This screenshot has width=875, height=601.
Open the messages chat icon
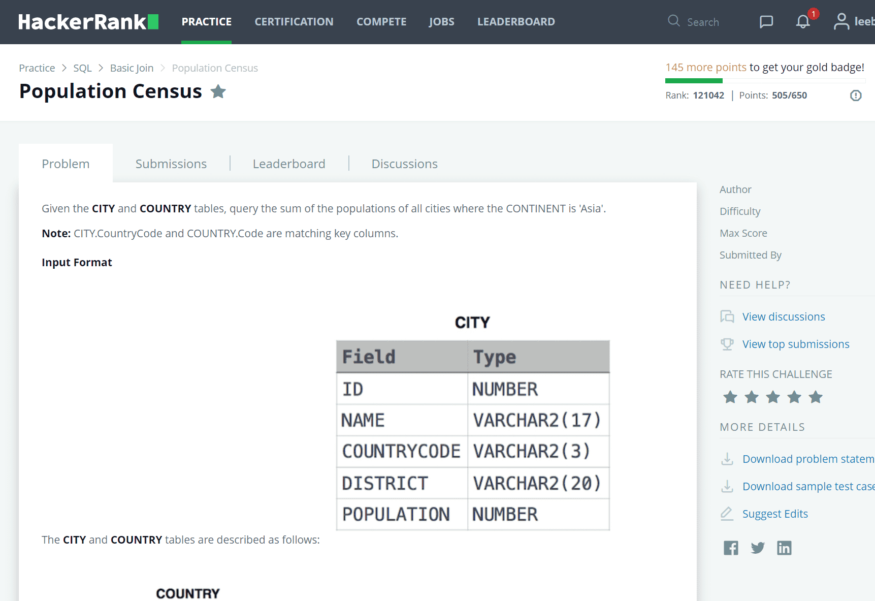click(x=766, y=21)
